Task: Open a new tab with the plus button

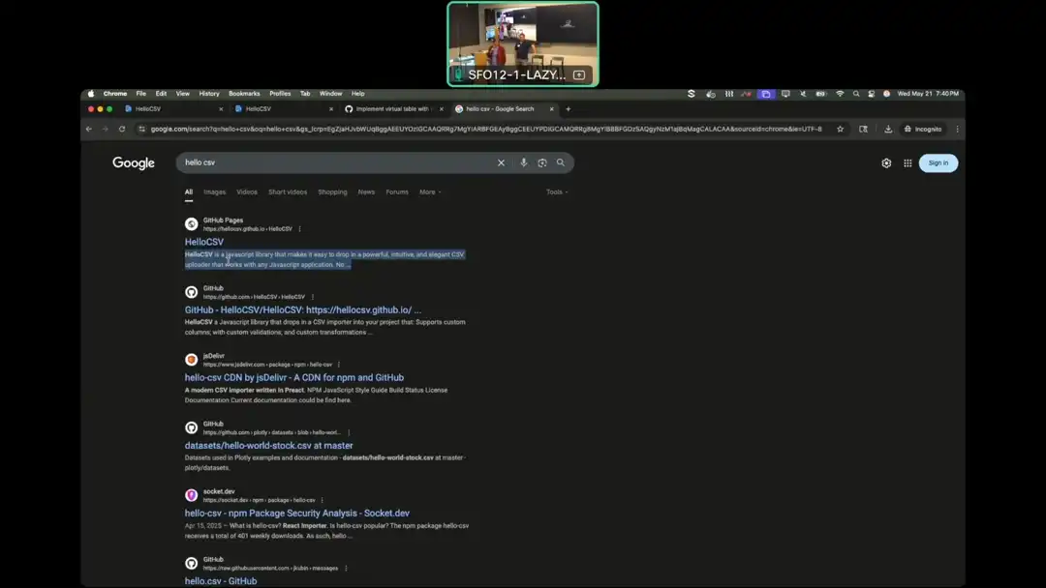Action: coord(569,109)
